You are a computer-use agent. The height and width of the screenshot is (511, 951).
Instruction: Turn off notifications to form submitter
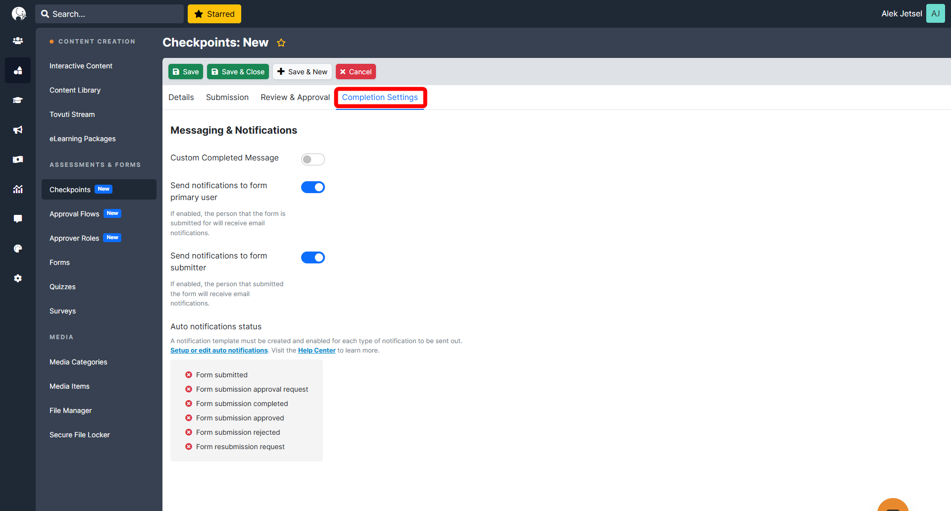tap(313, 257)
